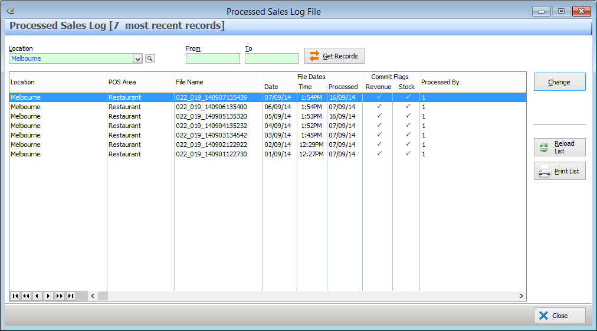Click Restaurant cell in 01/09/14 row
The width and height of the screenshot is (597, 331).
tap(124, 154)
